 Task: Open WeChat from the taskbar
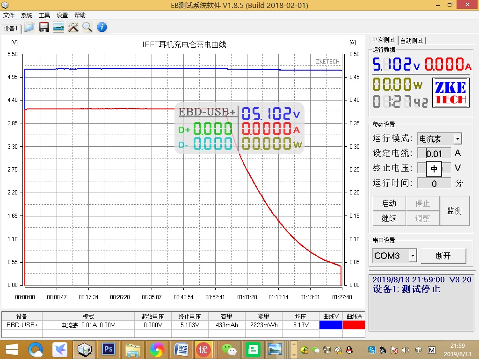tap(229, 350)
